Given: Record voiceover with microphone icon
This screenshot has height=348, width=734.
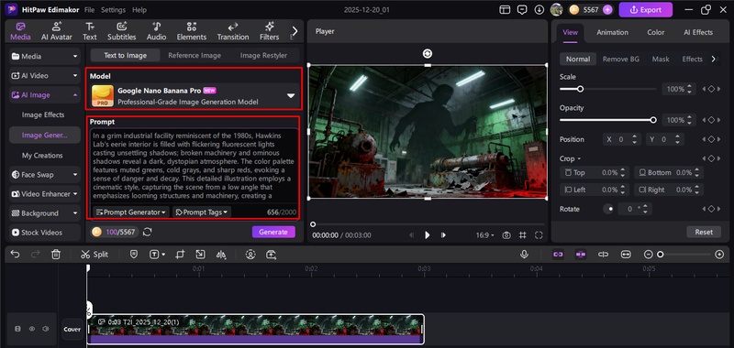Looking at the screenshot, I should click(x=524, y=254).
